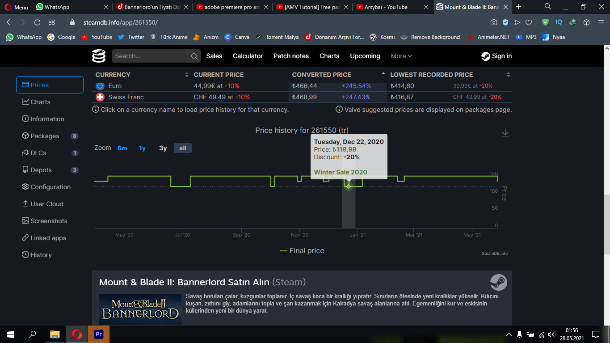The height and width of the screenshot is (343, 610).
Task: Set chart zoom to 3y
Action: tap(163, 148)
